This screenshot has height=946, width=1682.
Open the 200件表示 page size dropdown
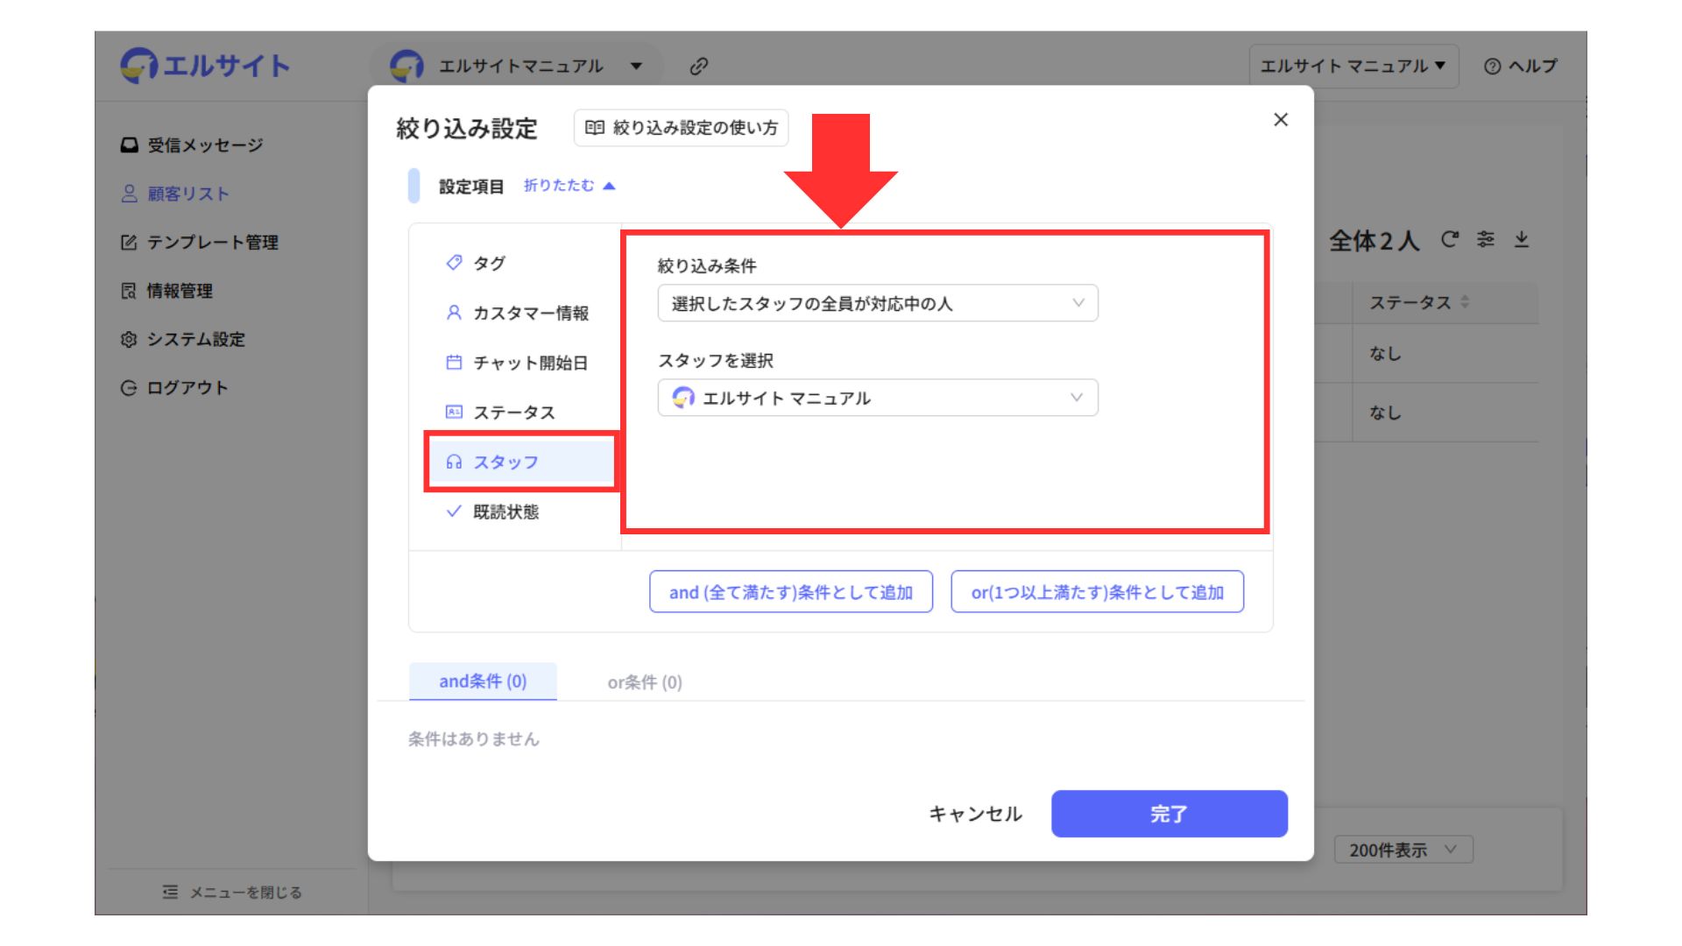[1403, 850]
